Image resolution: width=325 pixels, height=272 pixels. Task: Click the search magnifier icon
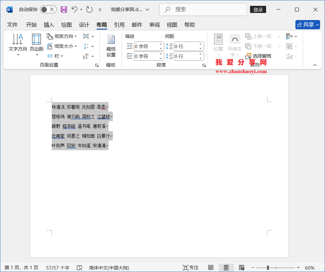pos(167,10)
